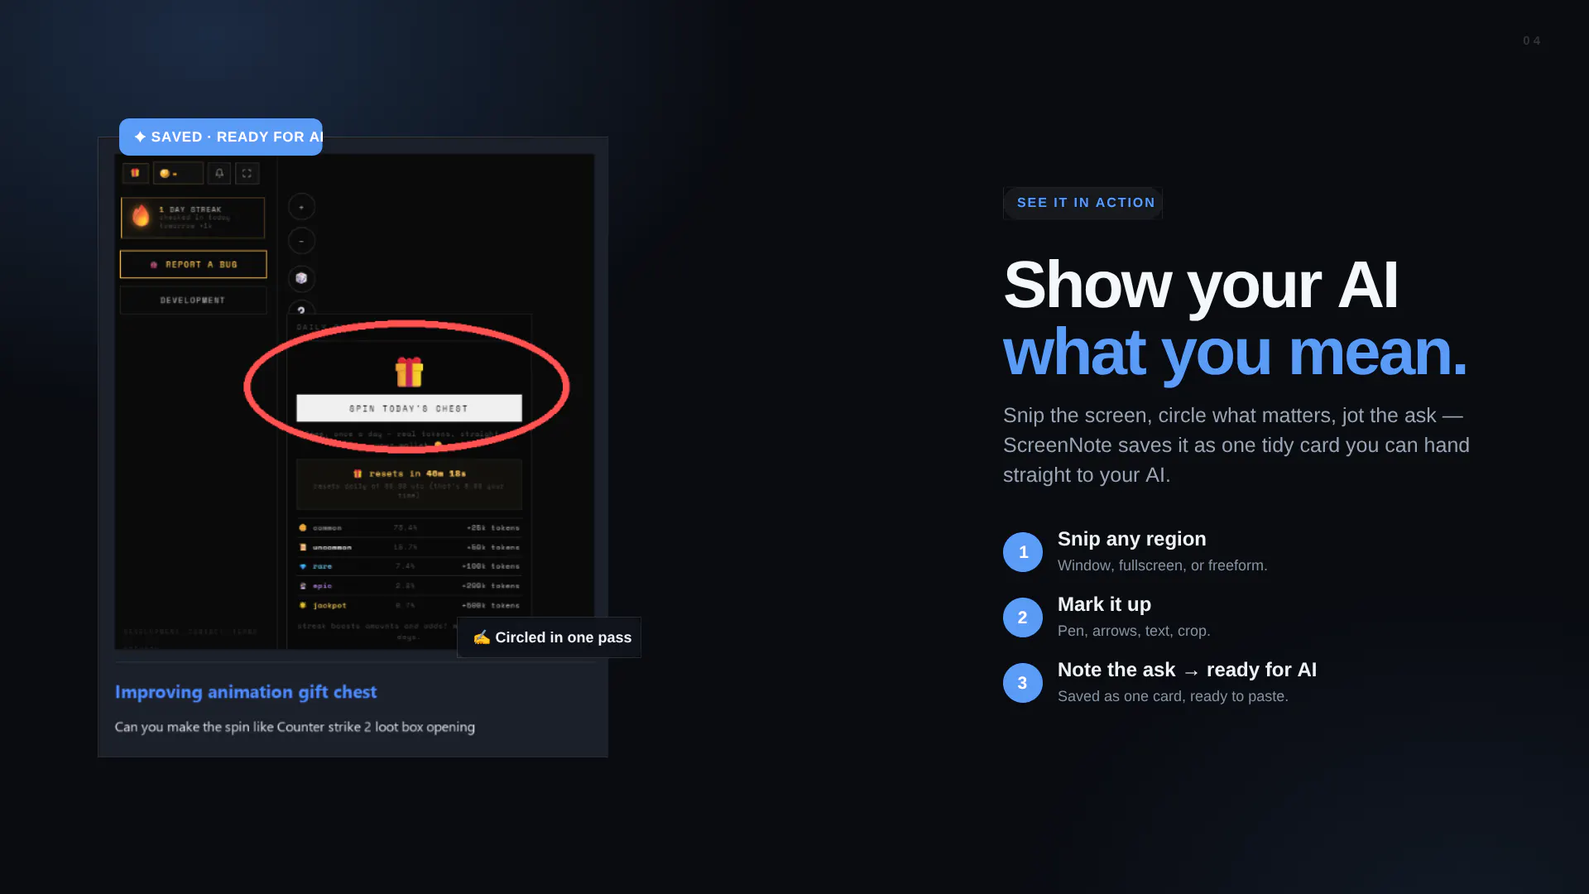Click the Circled in one pass chip
The height and width of the screenshot is (894, 1589).
(x=550, y=637)
